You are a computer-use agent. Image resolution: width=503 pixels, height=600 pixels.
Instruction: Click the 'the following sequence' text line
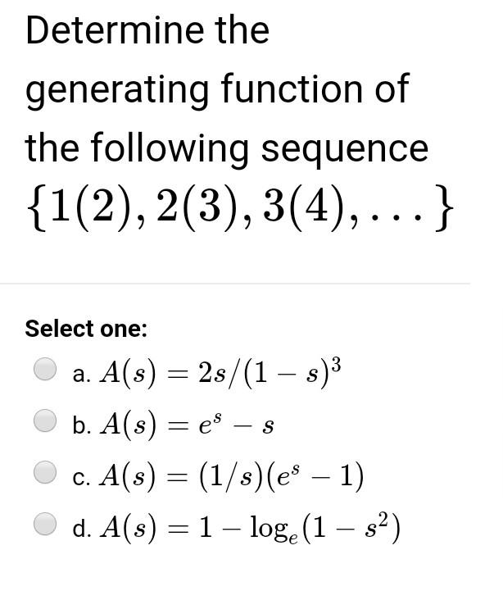coord(226,148)
